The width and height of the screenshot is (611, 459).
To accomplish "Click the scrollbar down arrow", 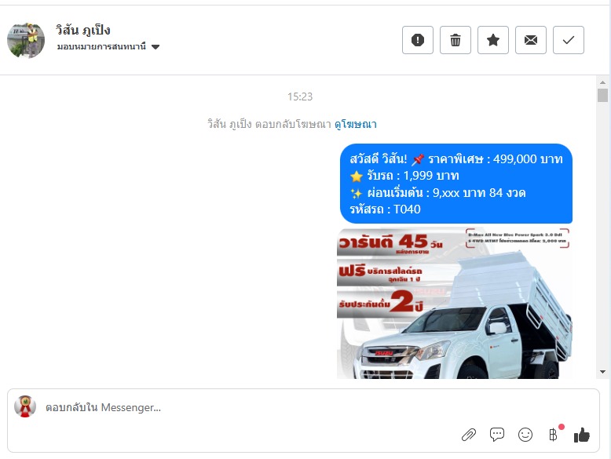I will click(x=602, y=372).
